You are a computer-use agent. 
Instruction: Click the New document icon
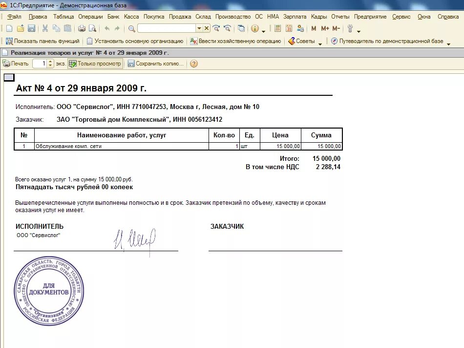coord(9,28)
